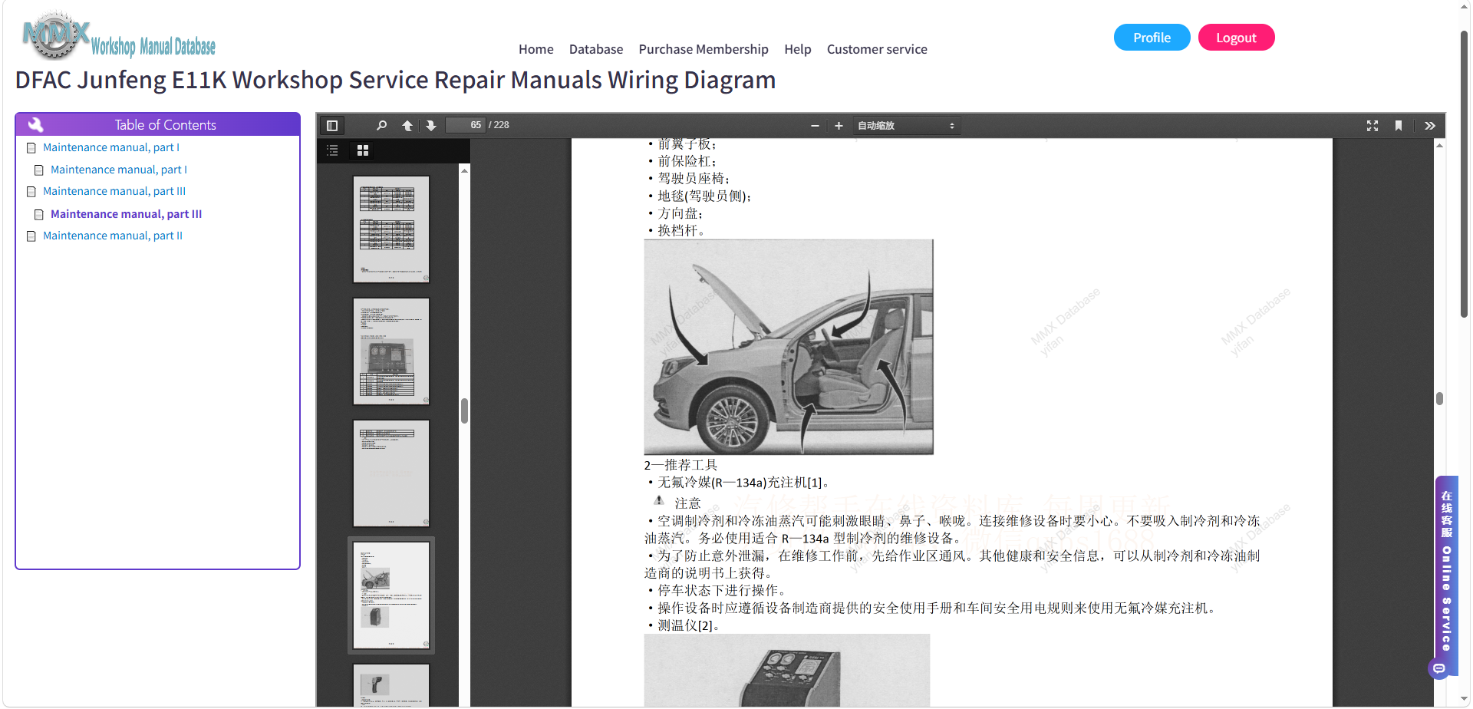
Task: Open the PDF secondary tools menu
Action: 1430,125
